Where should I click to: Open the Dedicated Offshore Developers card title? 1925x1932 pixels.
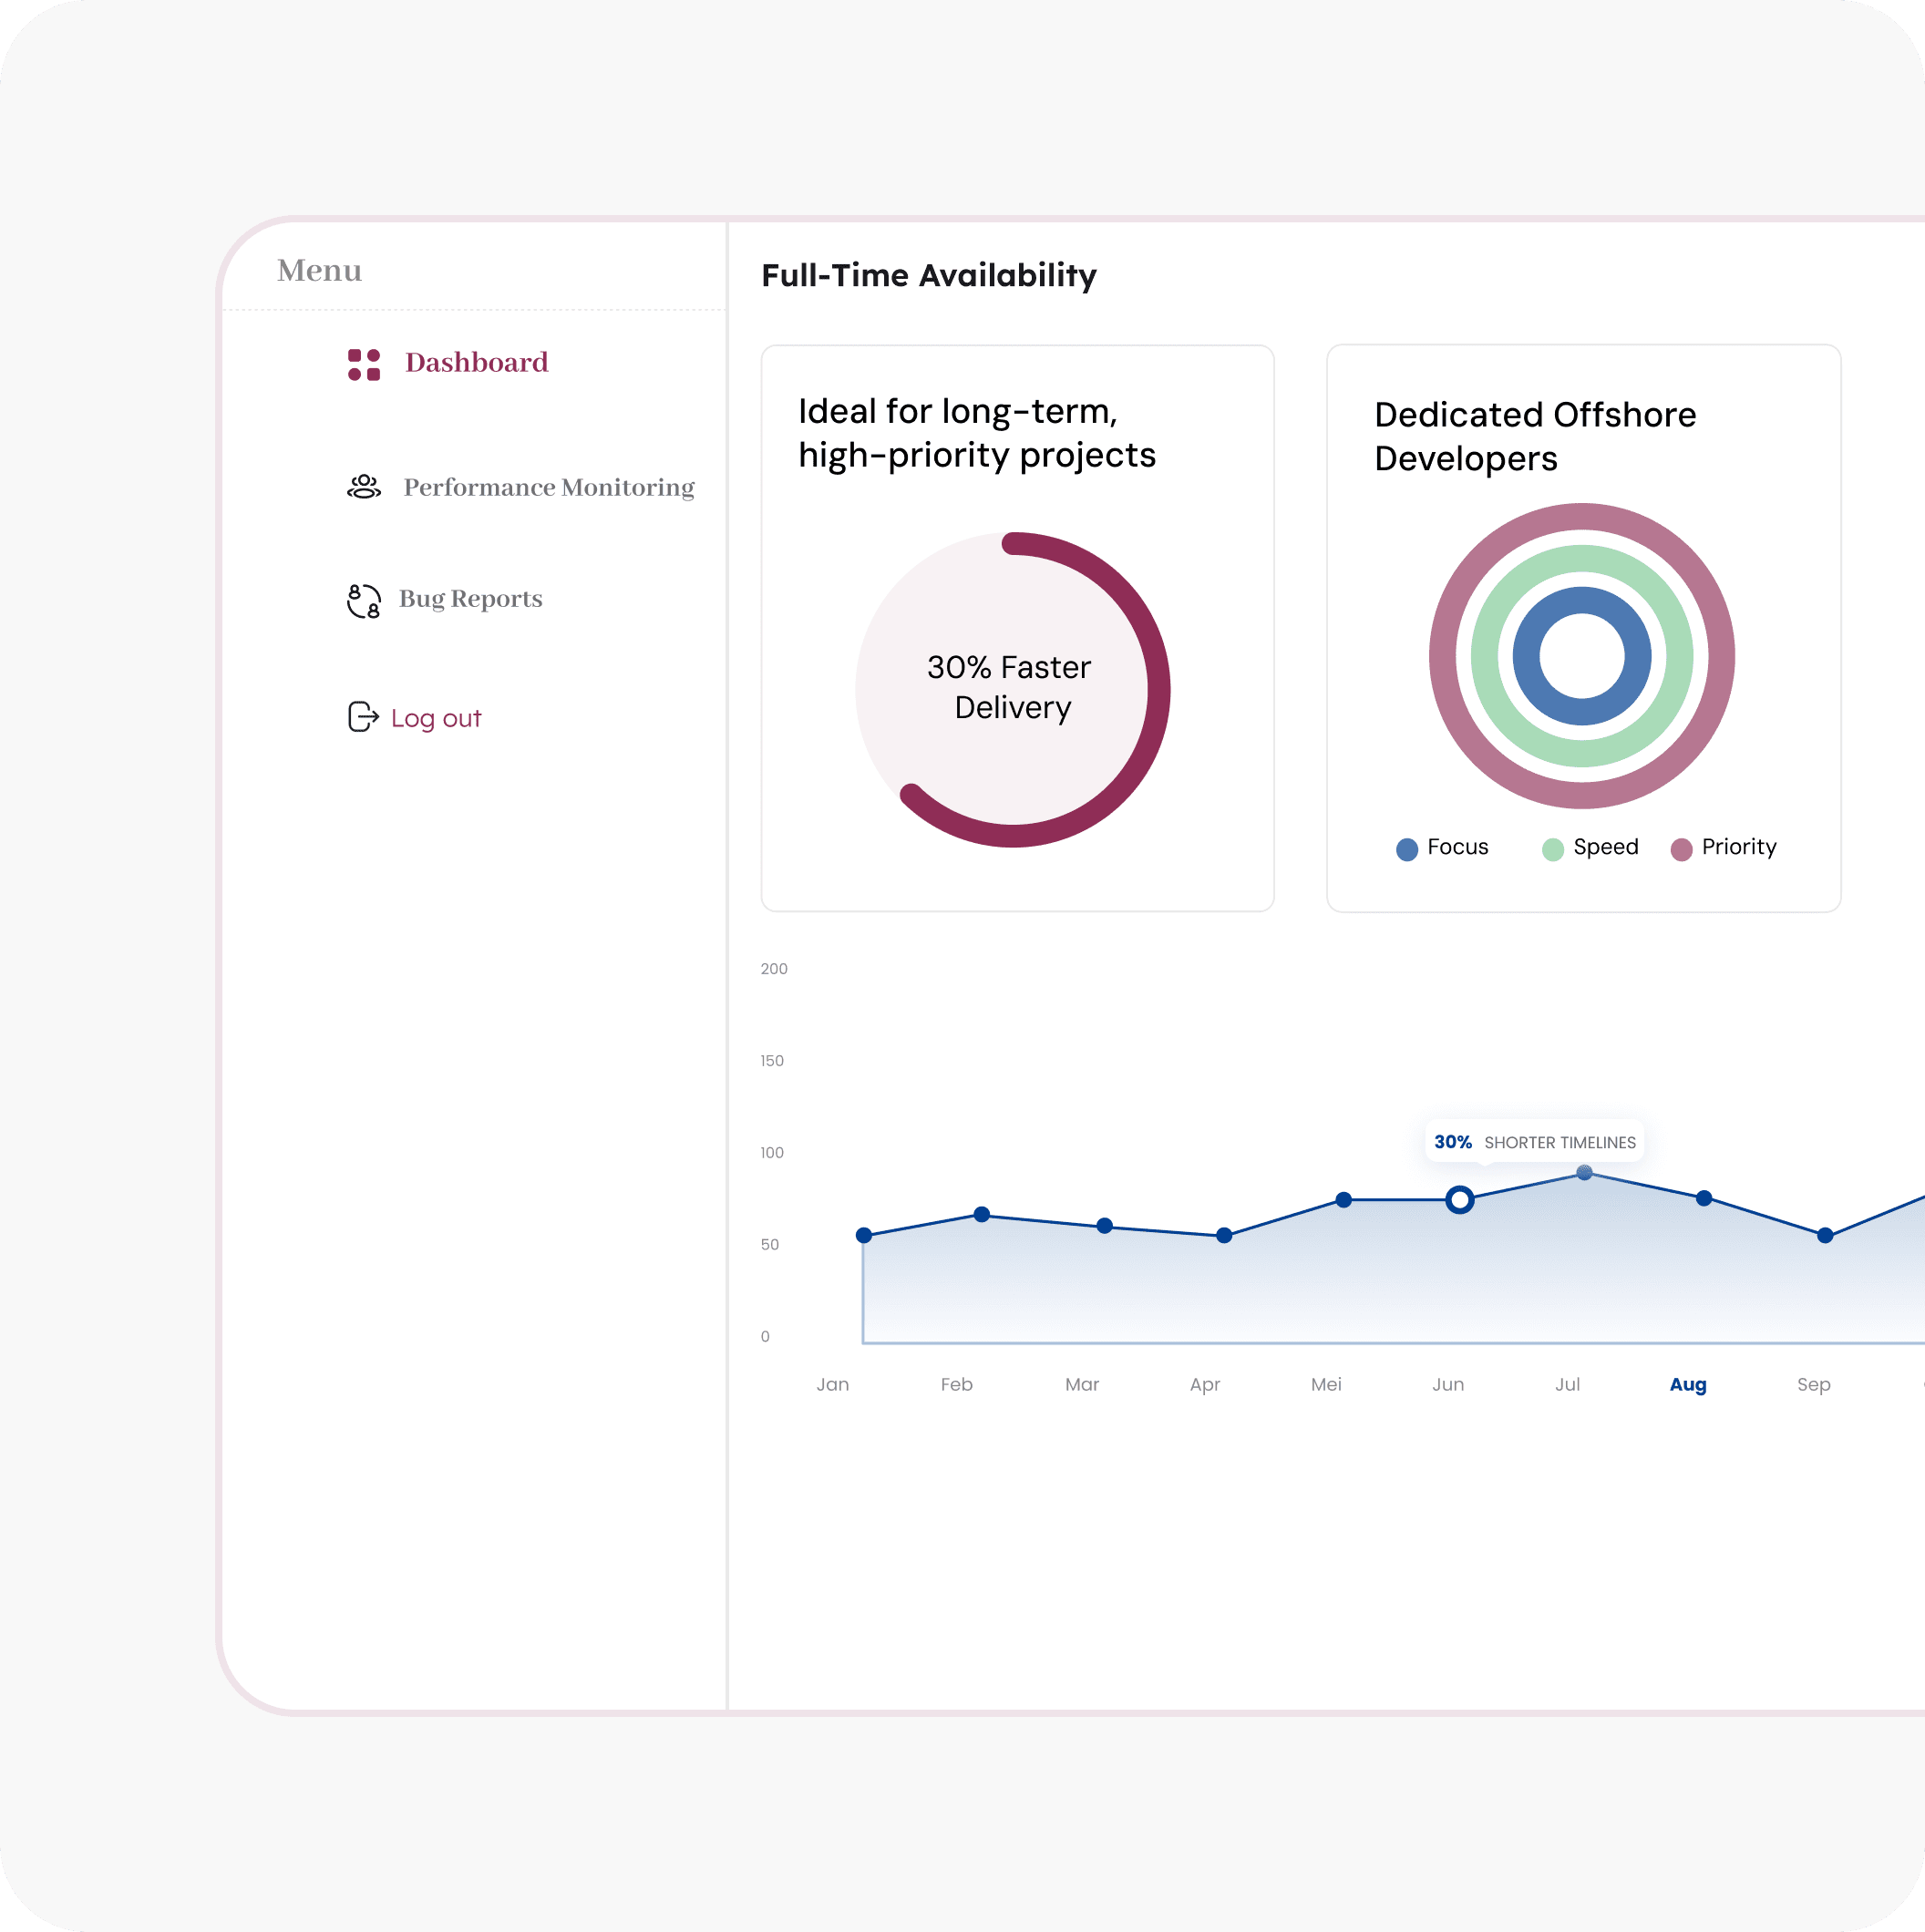click(1535, 437)
